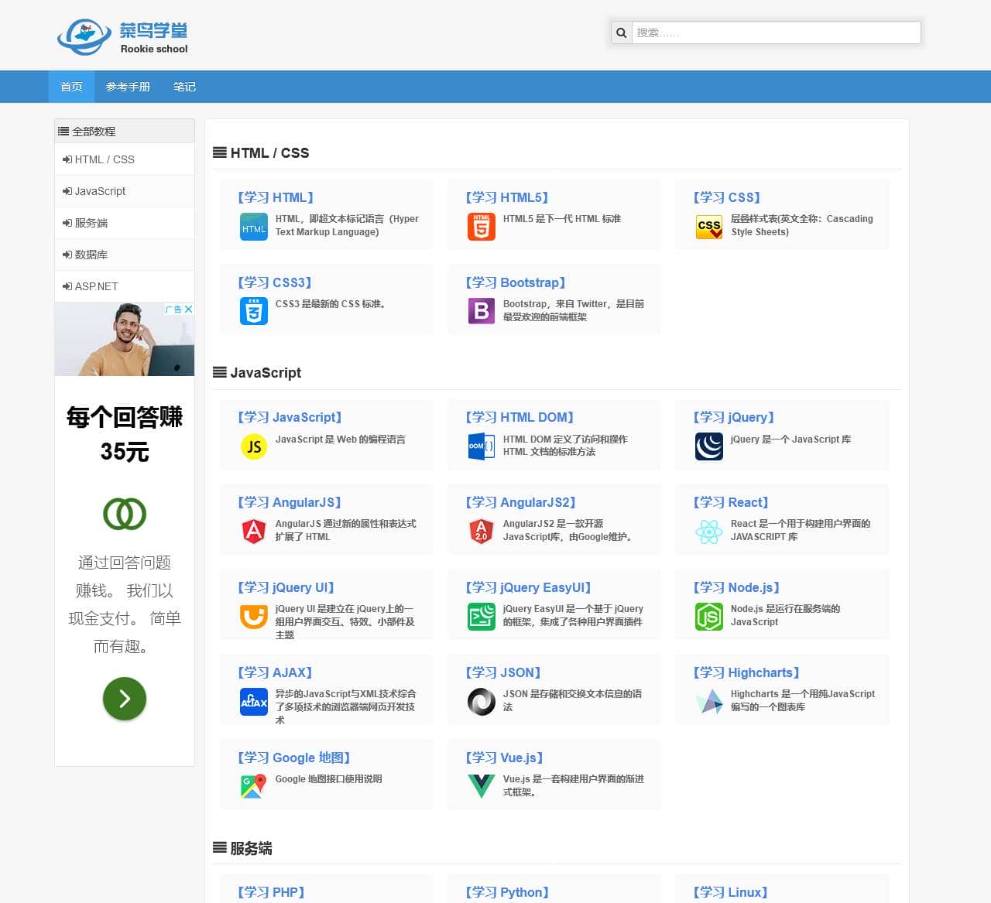This screenshot has width=991, height=903.
Task: Open the 参考手册 navigation tab
Action: [128, 87]
